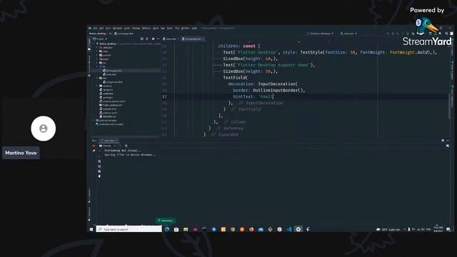Open VS Code from the taskbar

pyautogui.click(x=288, y=229)
